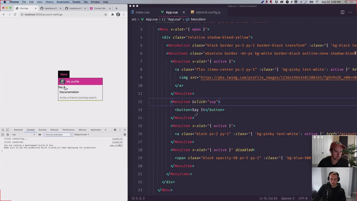The image size is (357, 201).
Task: Open the Network tab in DevTools
Action: tap(54, 130)
